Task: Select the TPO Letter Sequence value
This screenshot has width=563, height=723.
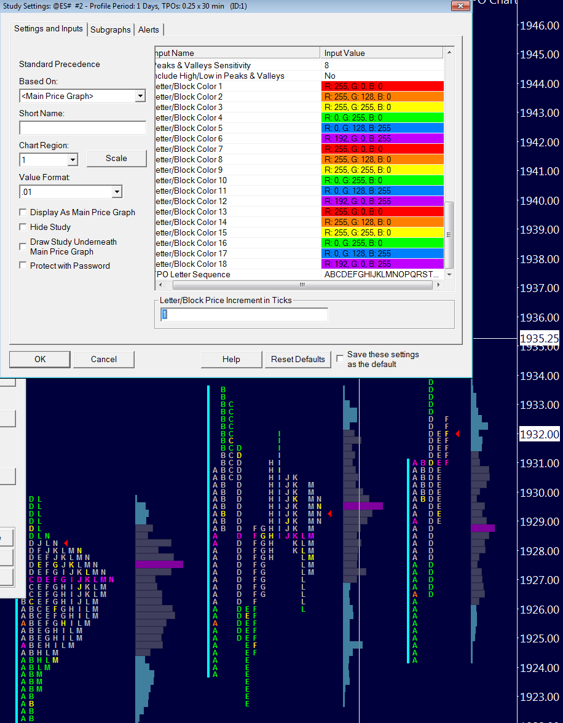Action: pyautogui.click(x=382, y=274)
